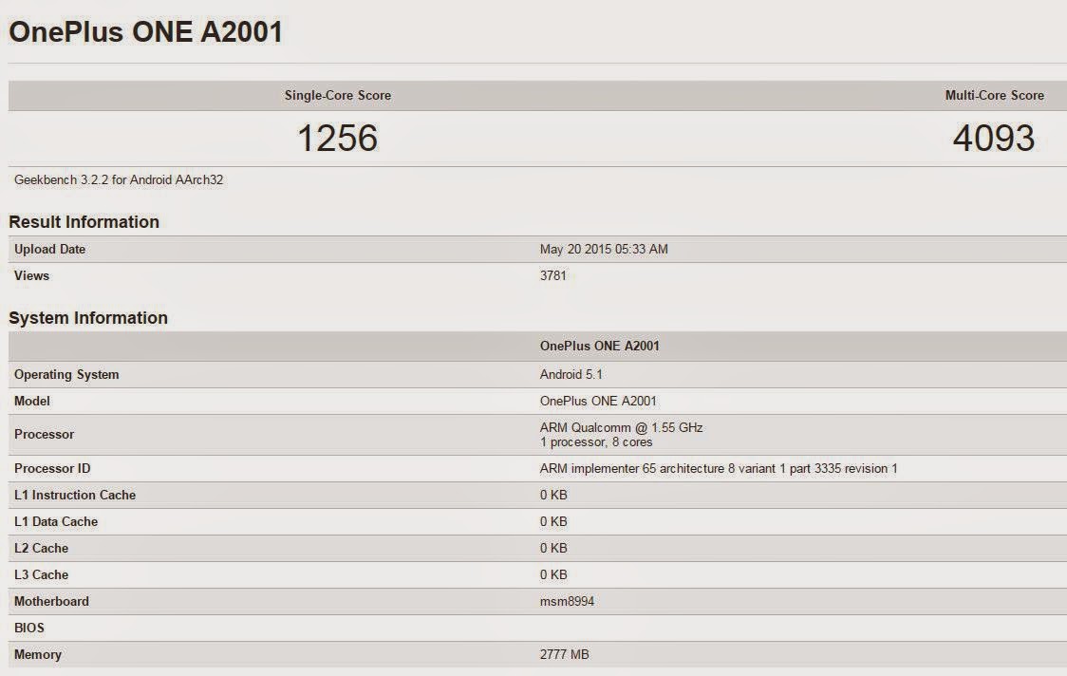
Task: Select the L2 Cache 0 KB value
Action: tap(553, 548)
